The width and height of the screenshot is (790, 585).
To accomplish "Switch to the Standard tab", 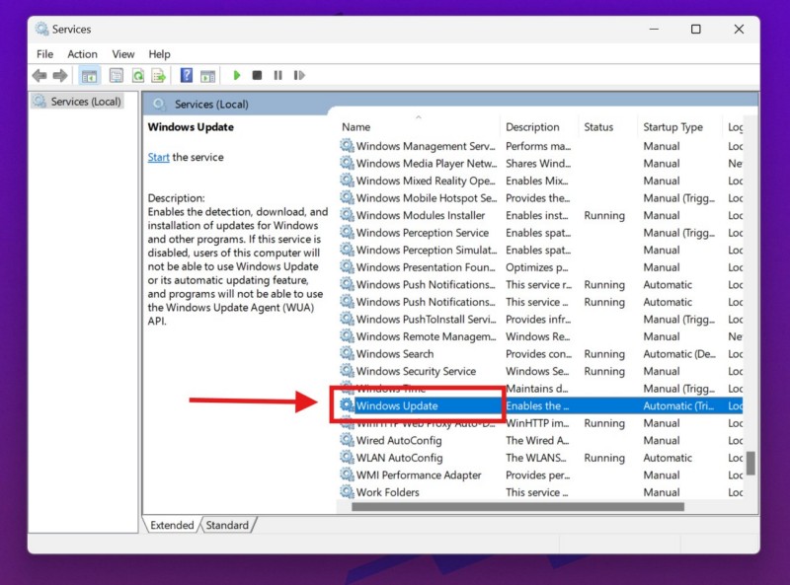I will pyautogui.click(x=227, y=525).
